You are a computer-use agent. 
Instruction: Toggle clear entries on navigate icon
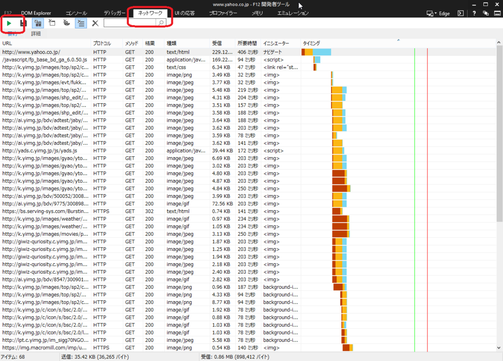click(81, 23)
